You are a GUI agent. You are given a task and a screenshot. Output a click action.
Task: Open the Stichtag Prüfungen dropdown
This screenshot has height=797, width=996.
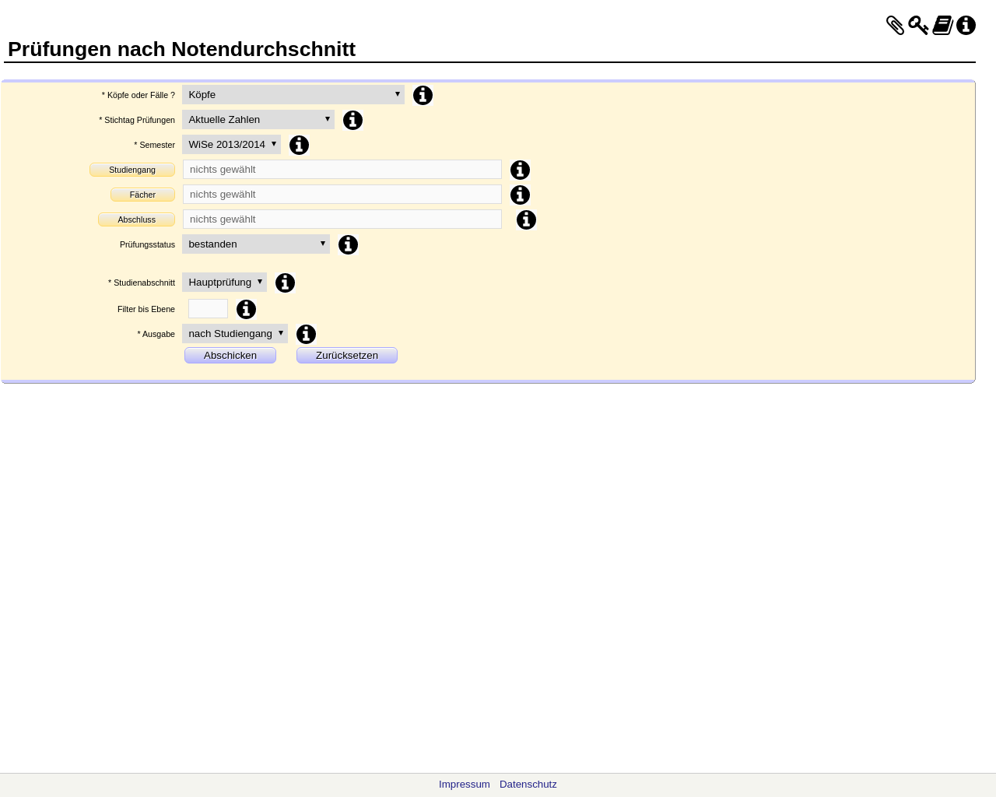click(x=258, y=119)
